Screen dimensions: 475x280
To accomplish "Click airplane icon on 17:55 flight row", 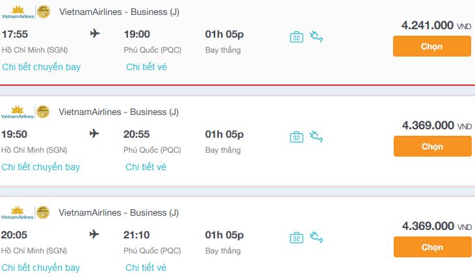I will click(x=95, y=34).
